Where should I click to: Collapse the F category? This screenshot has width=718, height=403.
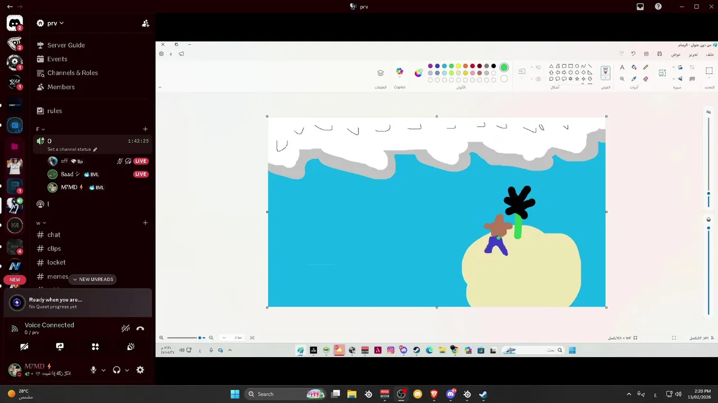[40, 129]
